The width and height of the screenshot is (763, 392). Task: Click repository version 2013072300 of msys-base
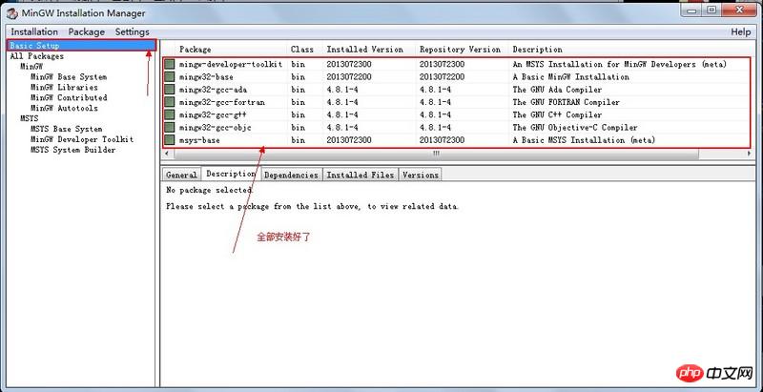pos(442,140)
